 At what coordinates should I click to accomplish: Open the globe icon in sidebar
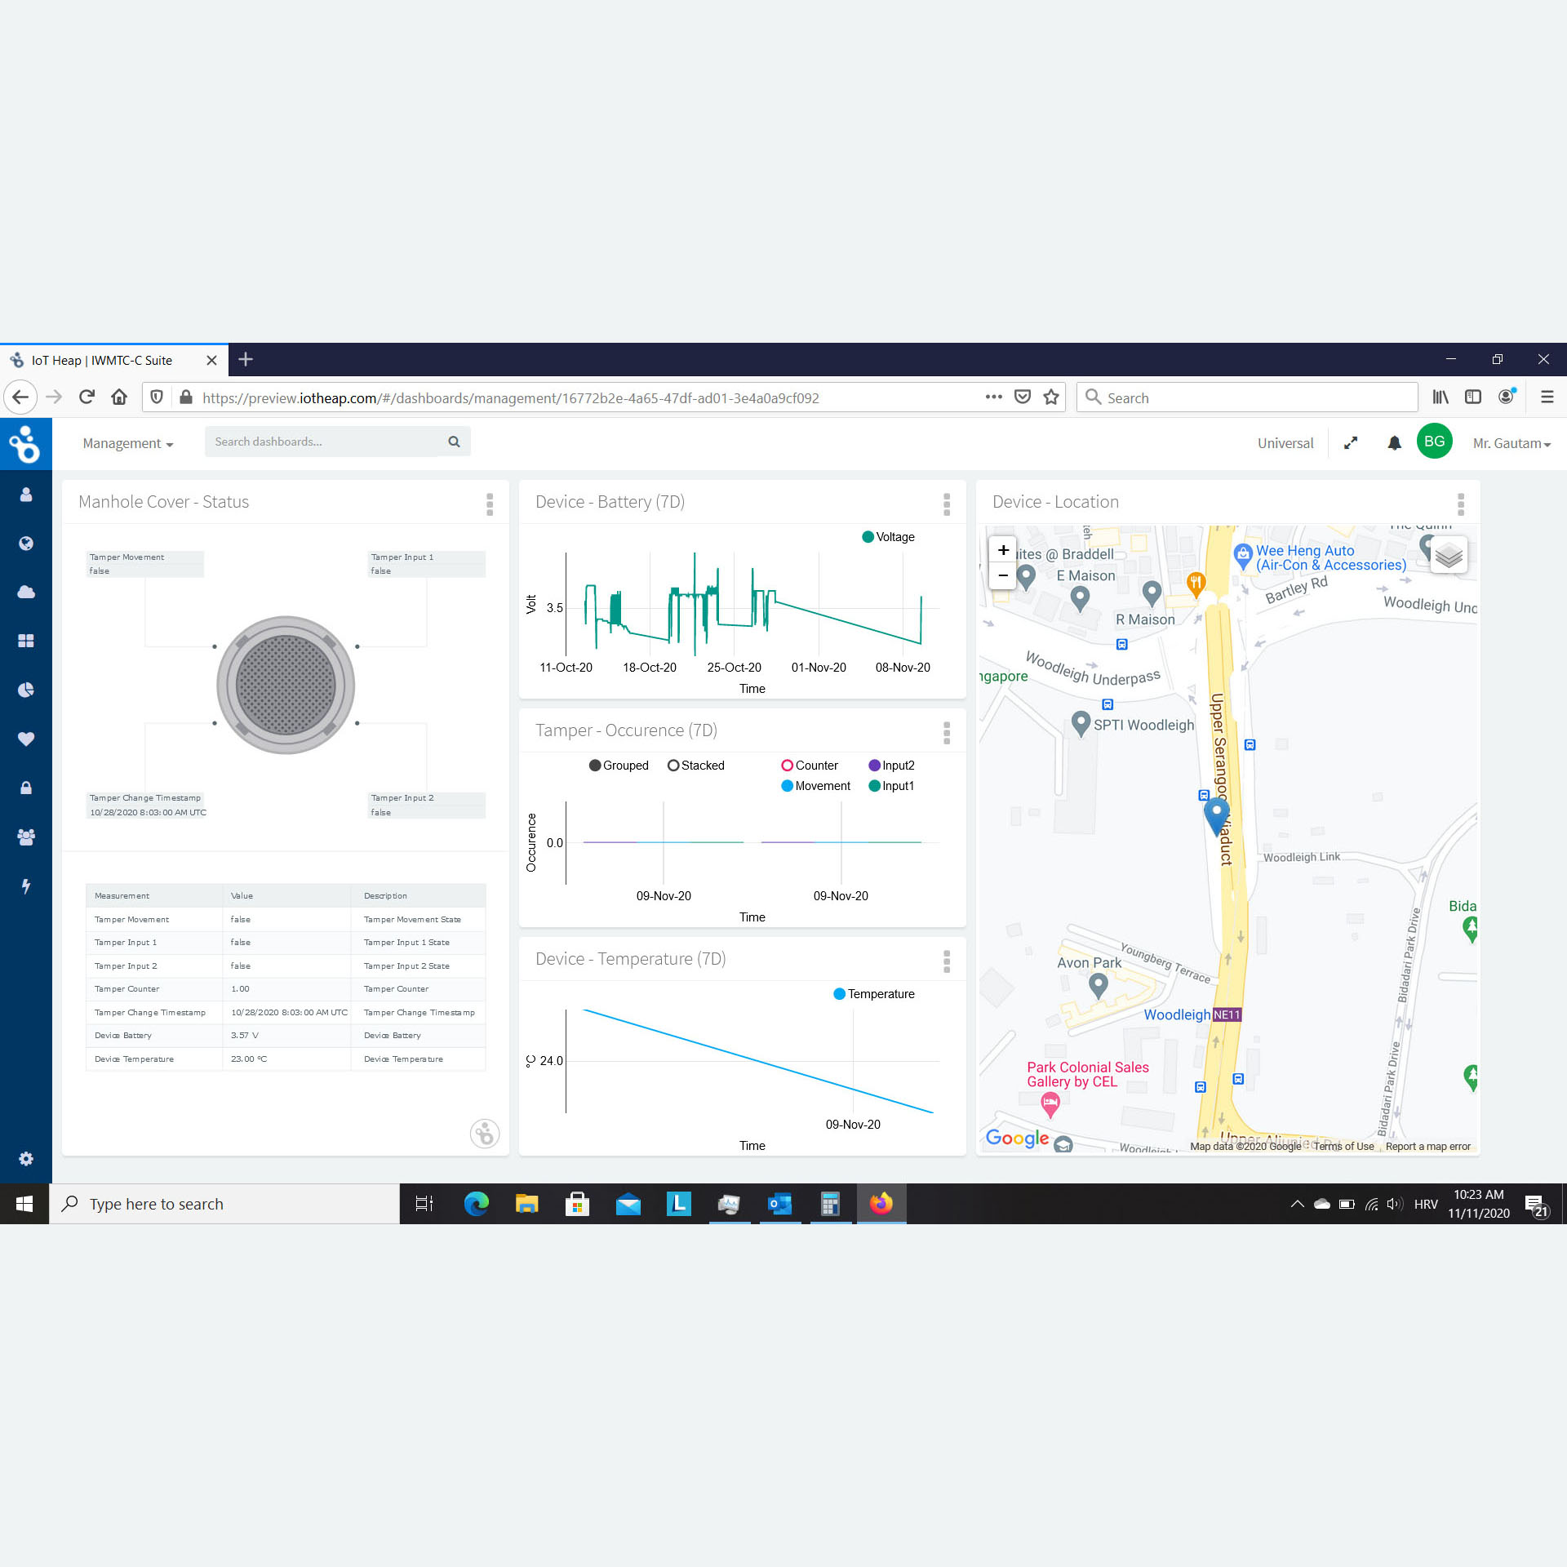[x=26, y=544]
